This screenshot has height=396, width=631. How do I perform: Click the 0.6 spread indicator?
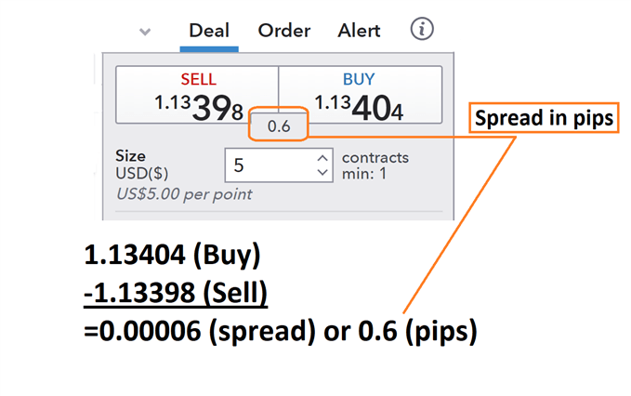coord(280,126)
